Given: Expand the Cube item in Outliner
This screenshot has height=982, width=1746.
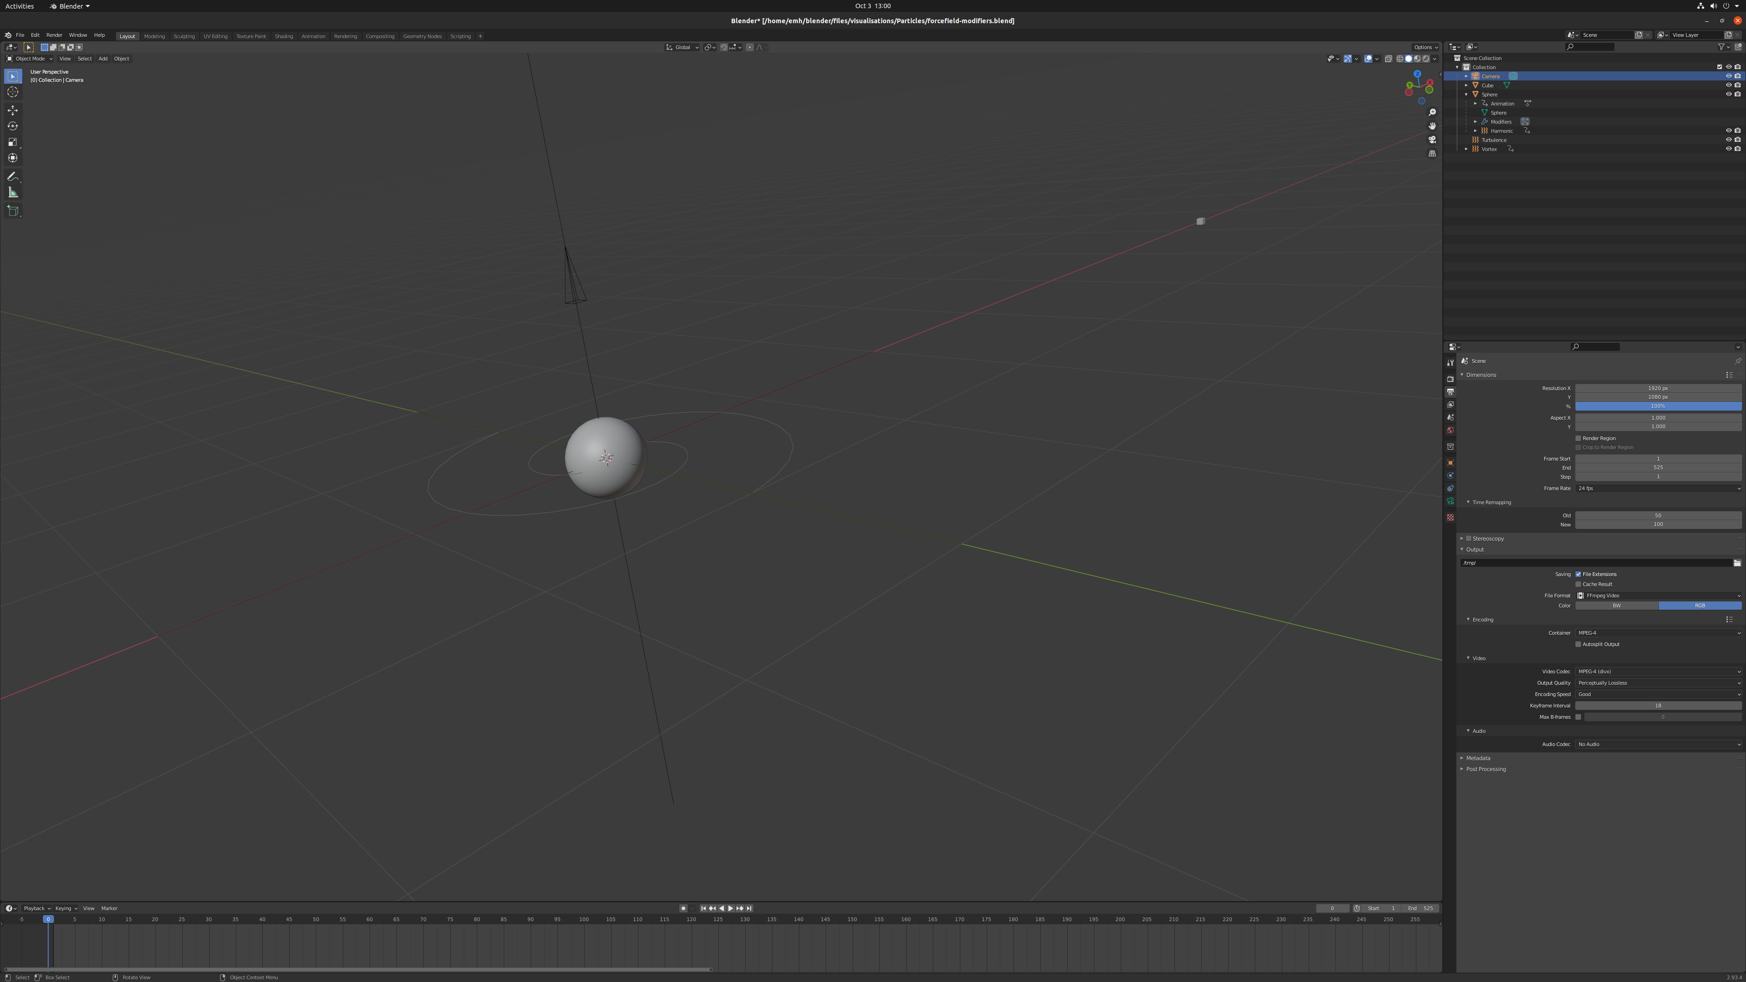Looking at the screenshot, I should (1466, 85).
